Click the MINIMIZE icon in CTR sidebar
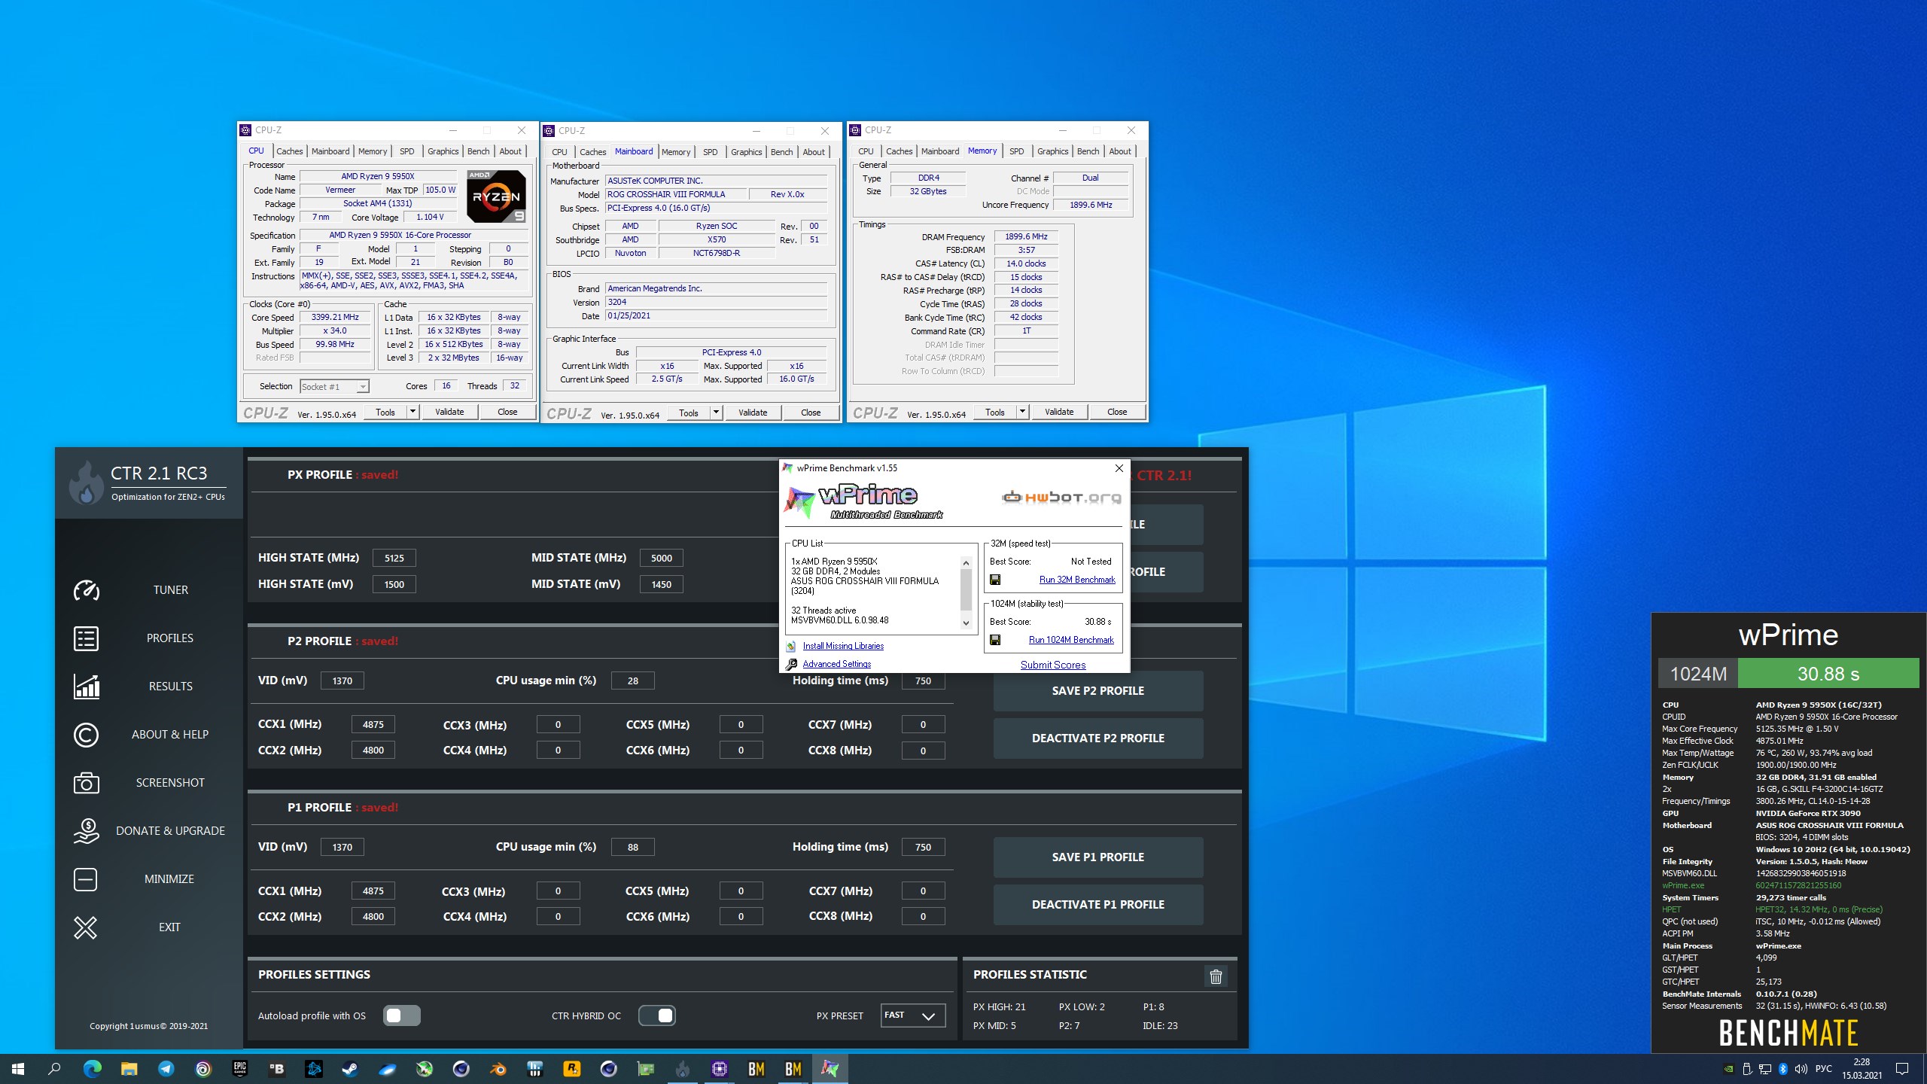Image resolution: width=1927 pixels, height=1084 pixels. pos(86,879)
